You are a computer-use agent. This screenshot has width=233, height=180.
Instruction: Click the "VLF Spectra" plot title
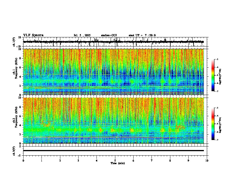pyautogui.click(x=33, y=35)
